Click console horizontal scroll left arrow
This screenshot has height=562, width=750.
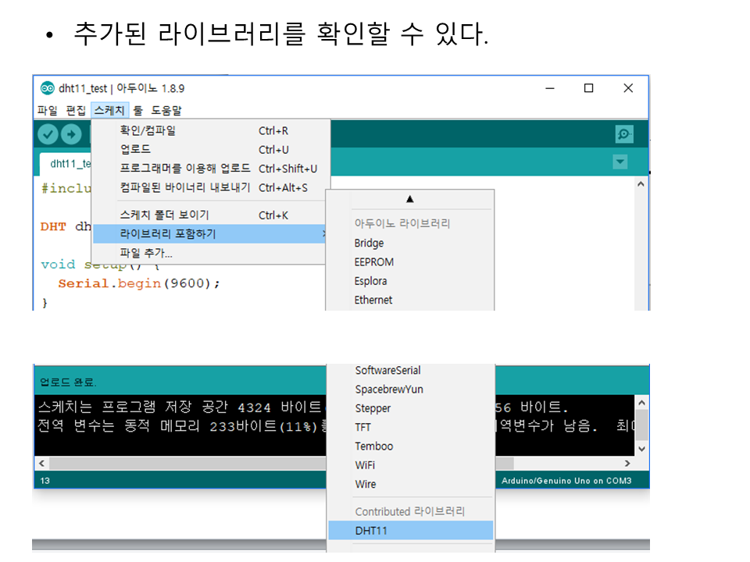coord(42,464)
